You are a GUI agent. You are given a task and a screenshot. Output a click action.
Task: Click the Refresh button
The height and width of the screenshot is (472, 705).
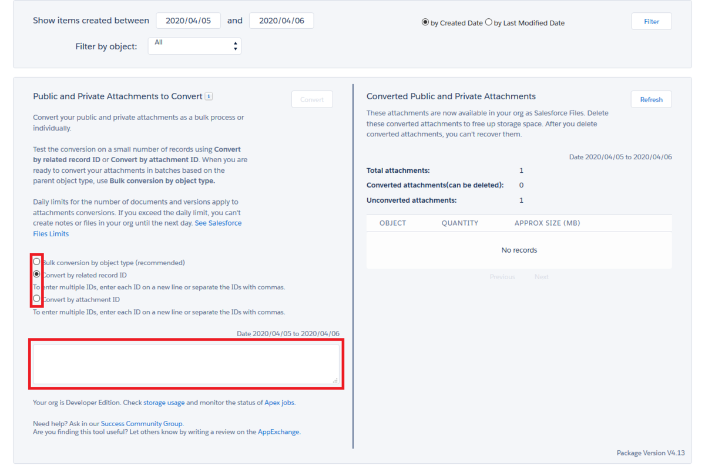pyautogui.click(x=652, y=99)
